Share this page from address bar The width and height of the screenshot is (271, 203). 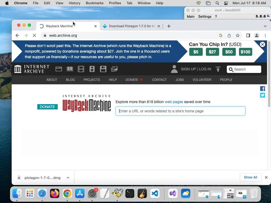coord(229,35)
